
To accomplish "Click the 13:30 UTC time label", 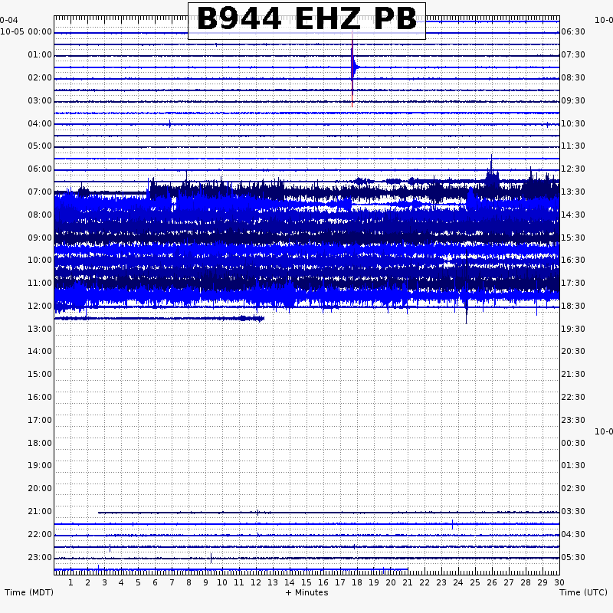I will pos(573,192).
